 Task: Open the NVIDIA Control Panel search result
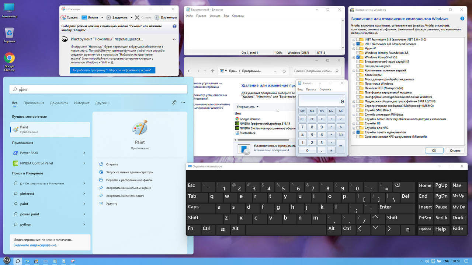pos(50,163)
